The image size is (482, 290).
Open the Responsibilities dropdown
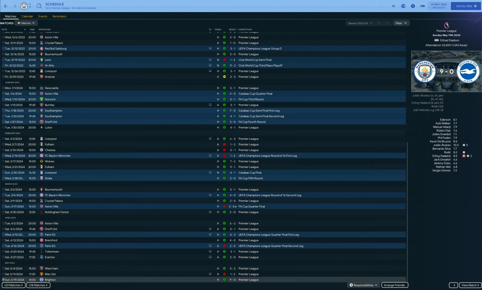click(x=363, y=285)
